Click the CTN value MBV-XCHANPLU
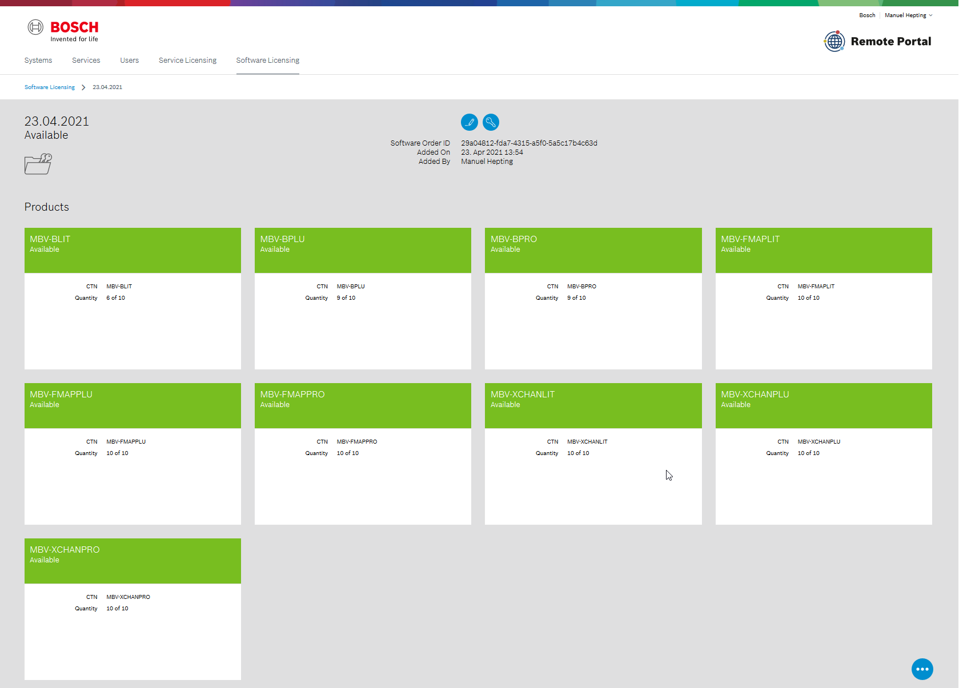 pos(819,442)
